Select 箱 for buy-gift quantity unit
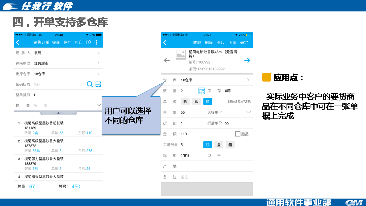 230,145
